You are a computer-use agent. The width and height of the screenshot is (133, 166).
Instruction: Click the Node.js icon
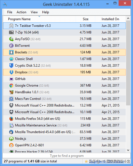11,139
